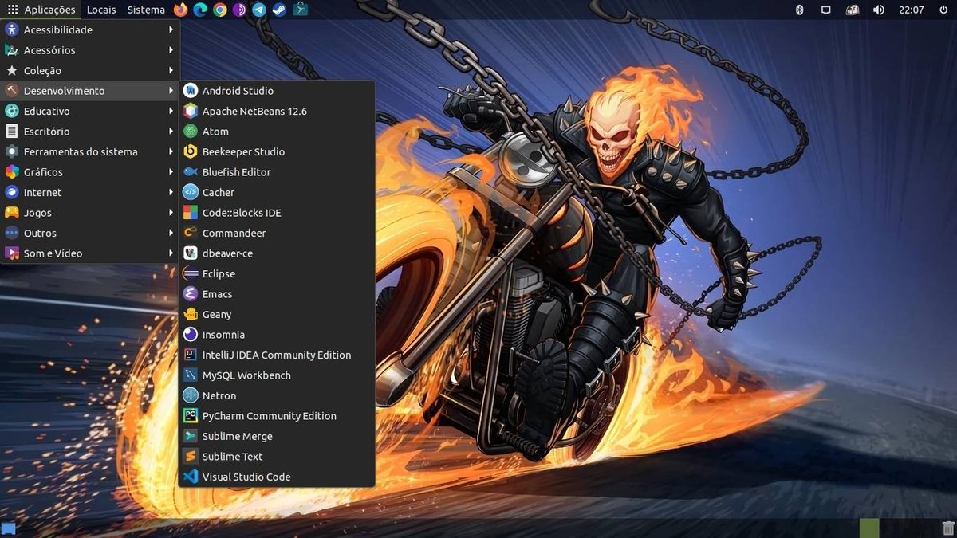The height and width of the screenshot is (538, 957).
Task: Open Visual Studio Code
Action: pos(276,477)
